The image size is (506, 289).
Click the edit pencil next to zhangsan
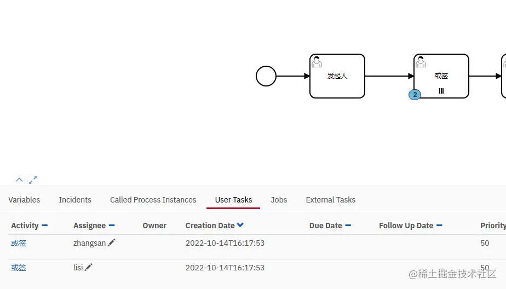click(x=112, y=242)
